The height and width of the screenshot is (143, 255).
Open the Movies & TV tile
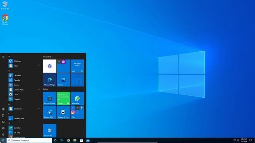tap(49, 112)
